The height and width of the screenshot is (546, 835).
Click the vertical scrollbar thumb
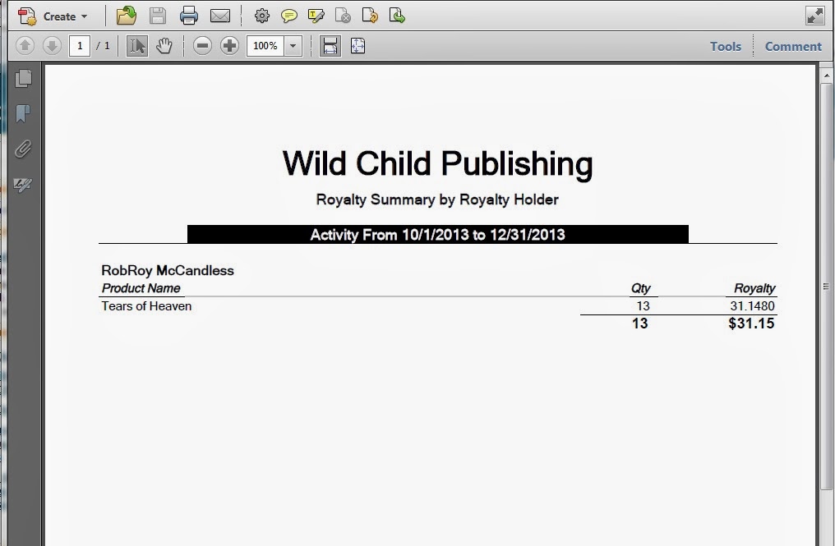[x=826, y=287]
